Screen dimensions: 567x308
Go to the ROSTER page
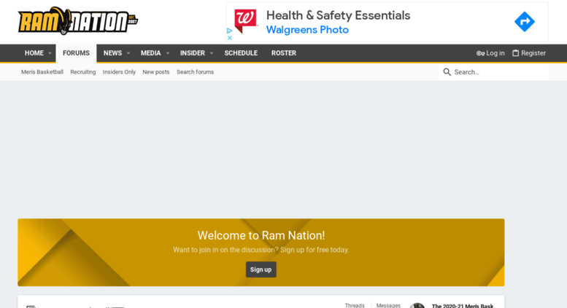click(284, 53)
